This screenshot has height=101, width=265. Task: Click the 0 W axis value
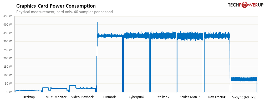coord(9,92)
